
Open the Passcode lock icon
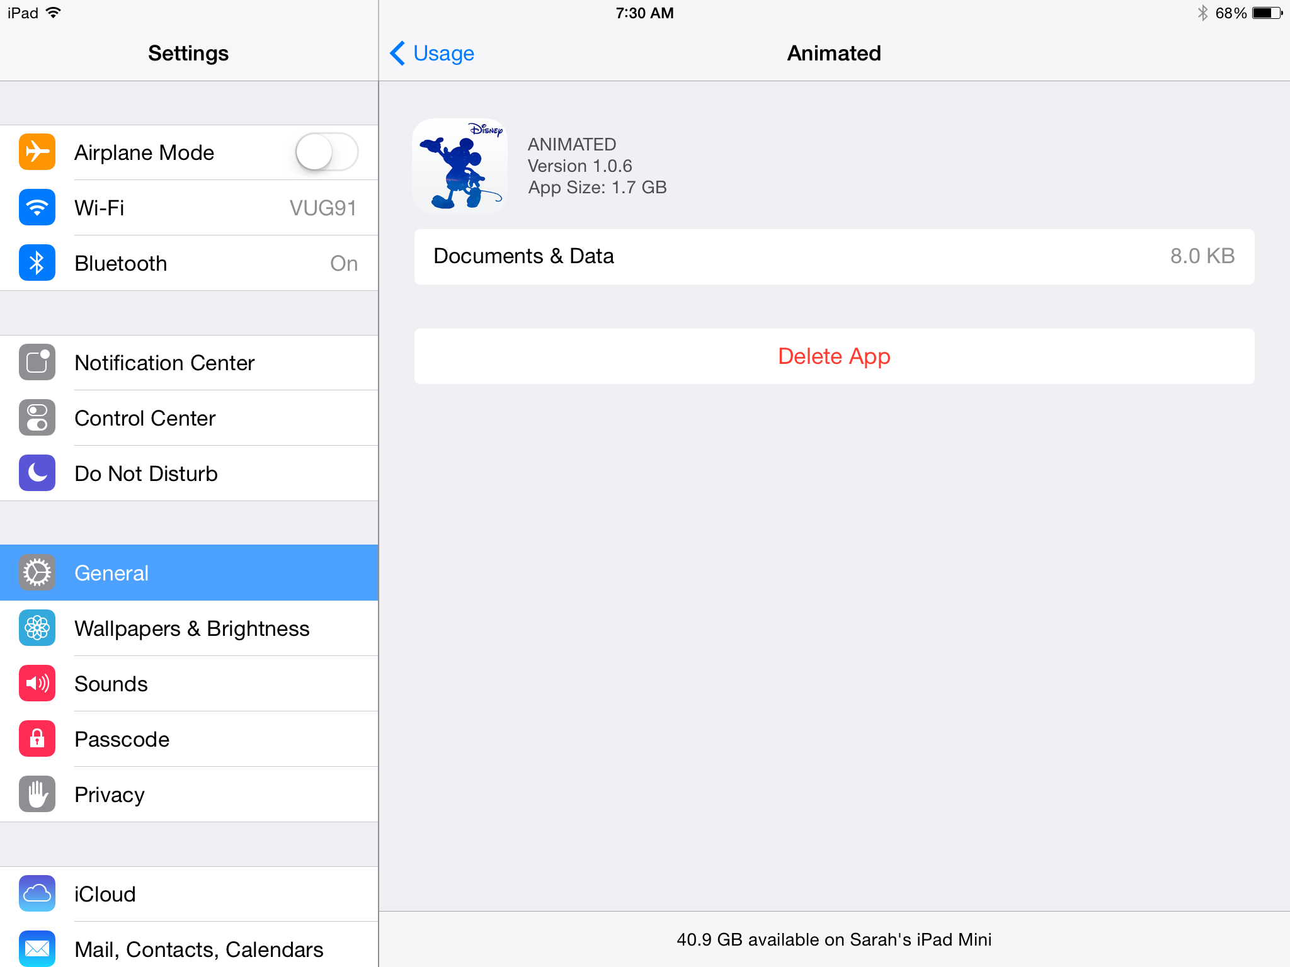click(37, 738)
